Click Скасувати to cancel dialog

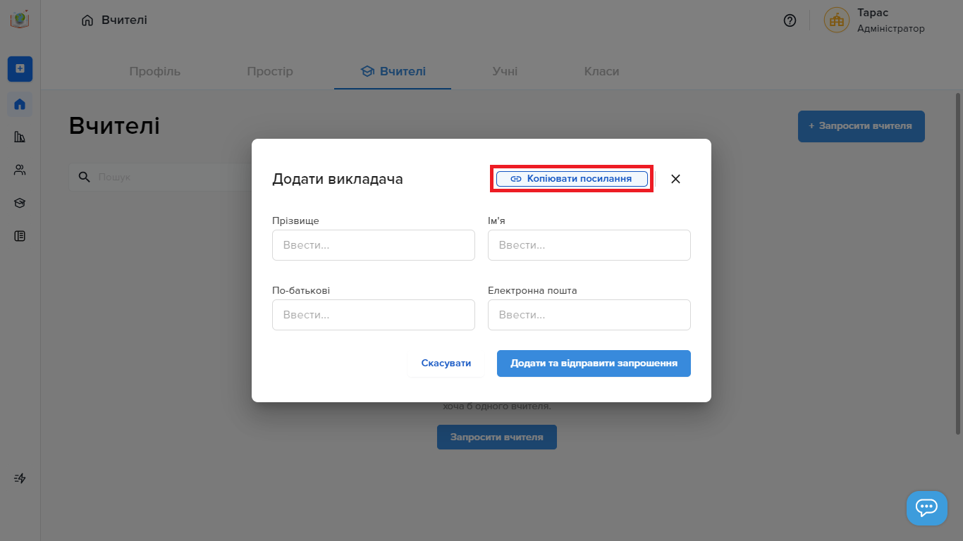[x=446, y=363]
